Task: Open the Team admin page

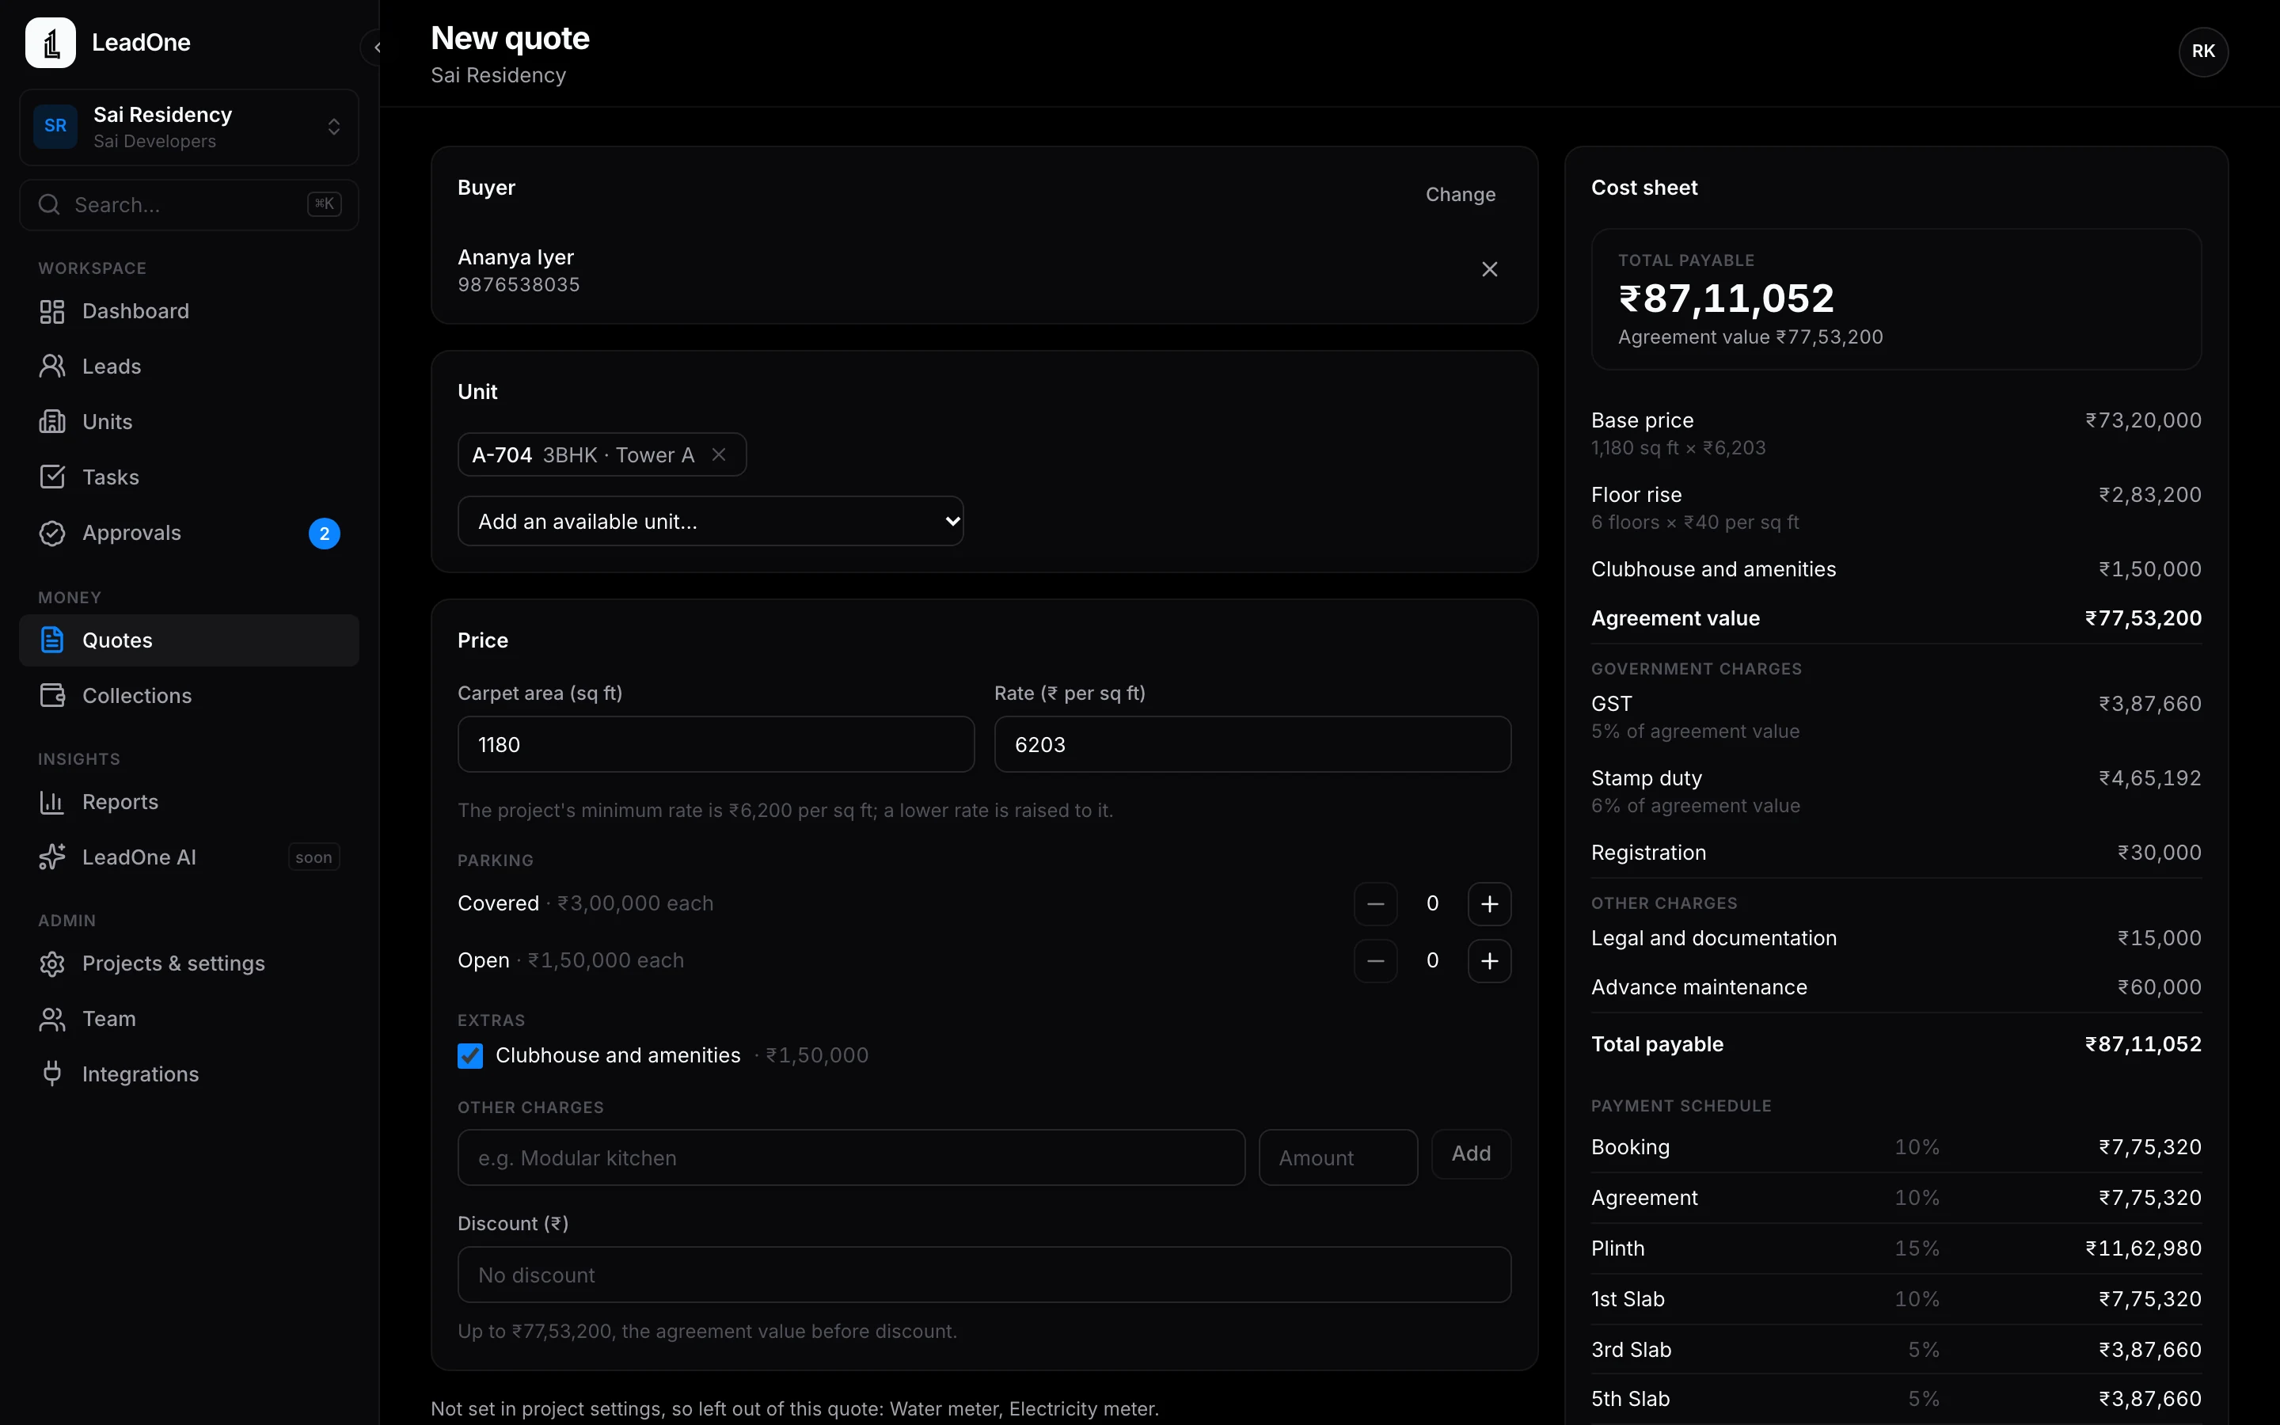Action: pos(188,1019)
